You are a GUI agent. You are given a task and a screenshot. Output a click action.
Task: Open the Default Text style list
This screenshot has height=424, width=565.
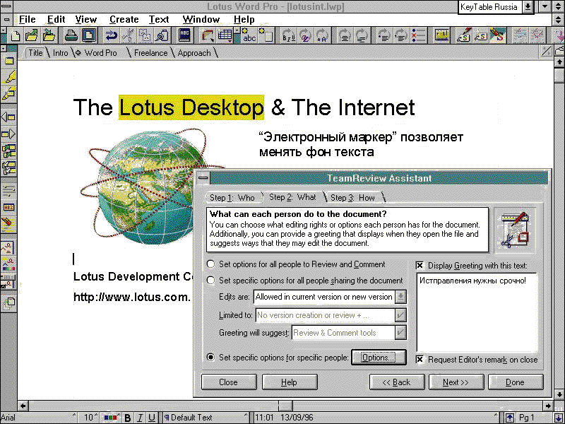click(x=206, y=418)
